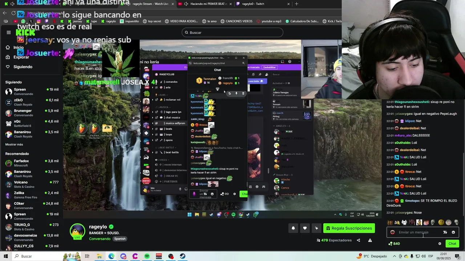Go to Explorar in Kick sidebar
The width and height of the screenshot is (465, 261).
(21, 57)
